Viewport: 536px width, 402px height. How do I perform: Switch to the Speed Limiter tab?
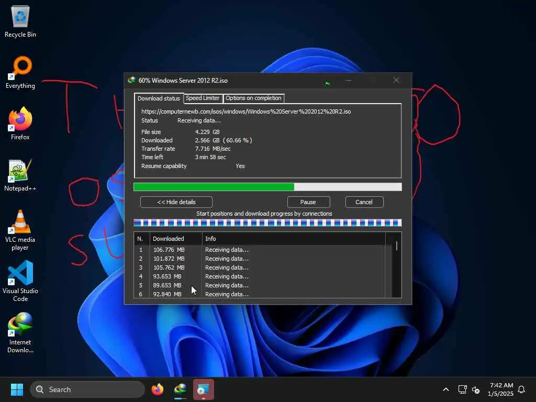coord(203,98)
